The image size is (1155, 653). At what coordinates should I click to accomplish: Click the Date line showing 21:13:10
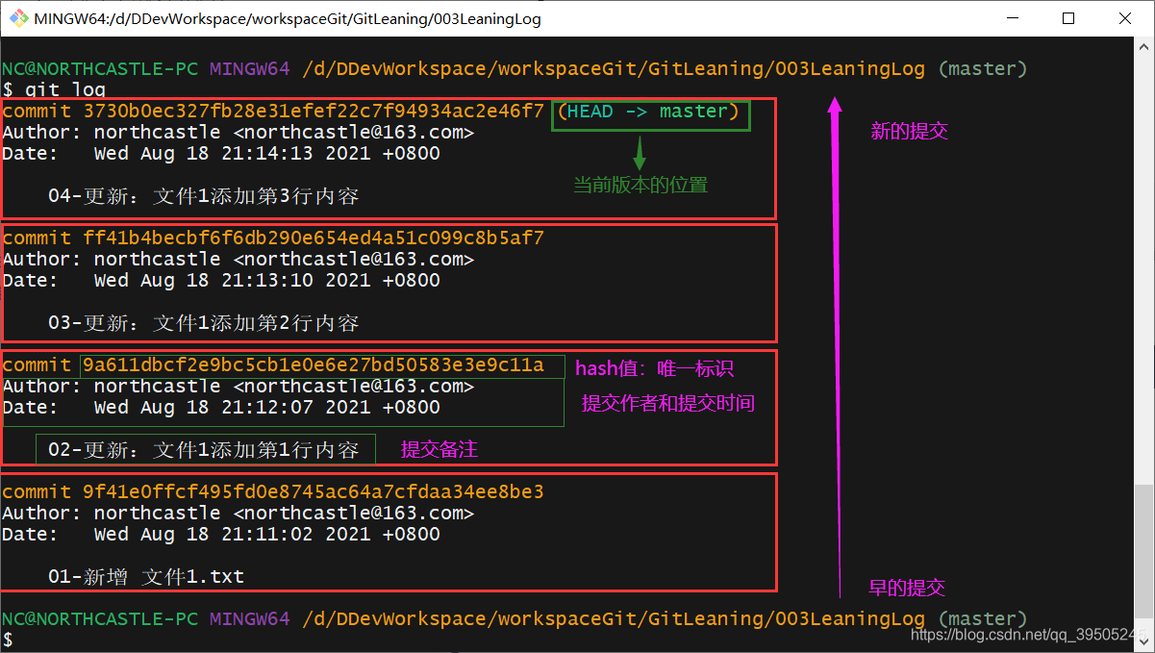tap(221, 281)
